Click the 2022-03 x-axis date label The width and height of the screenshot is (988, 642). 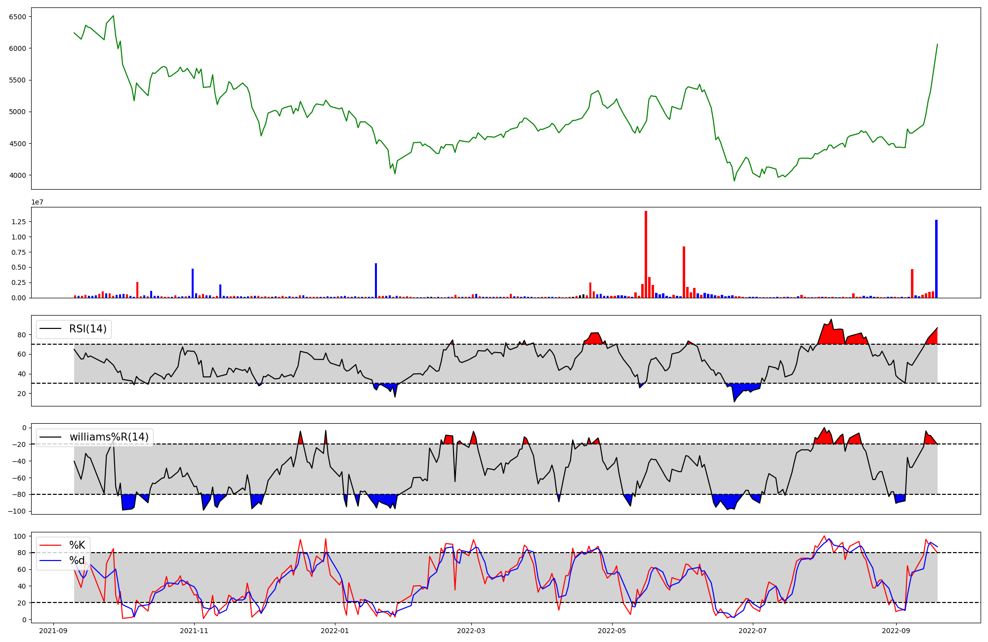(471, 631)
